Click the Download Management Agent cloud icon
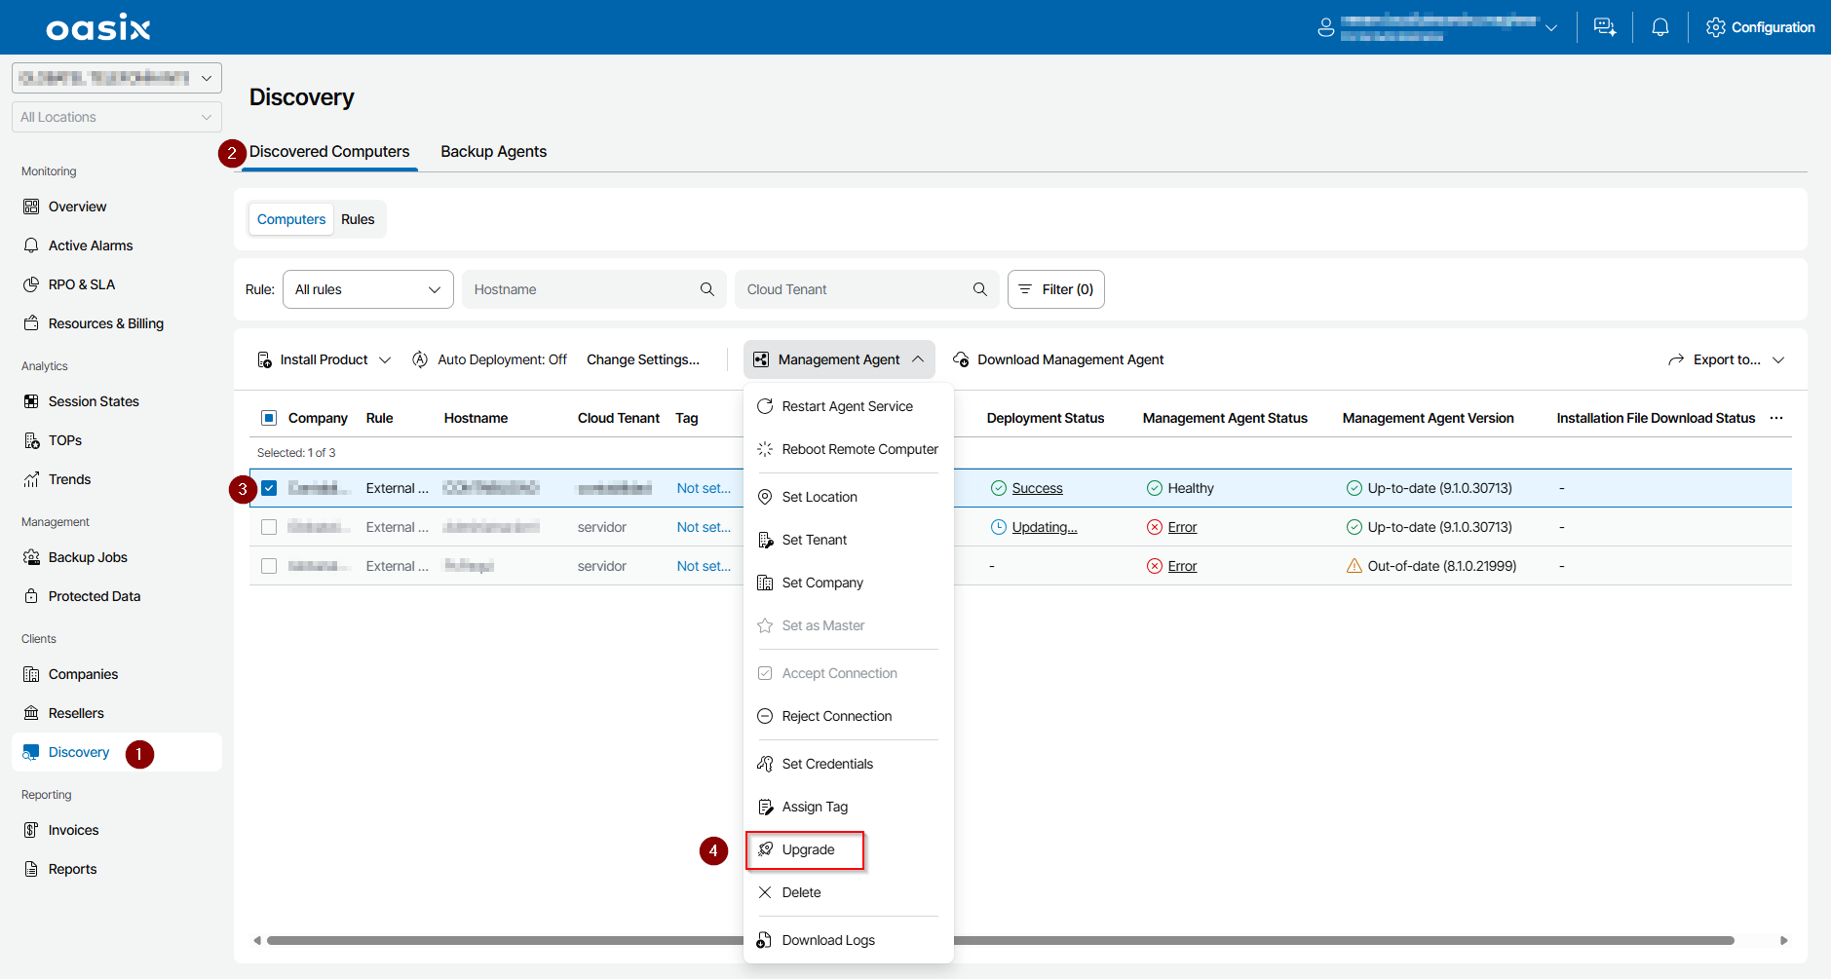 point(961,359)
